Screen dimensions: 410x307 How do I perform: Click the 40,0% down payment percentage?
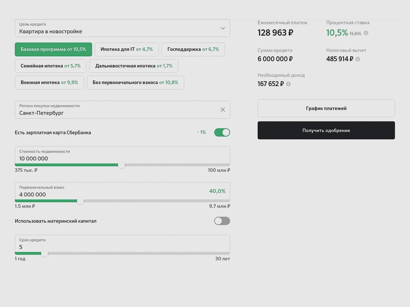217,191
